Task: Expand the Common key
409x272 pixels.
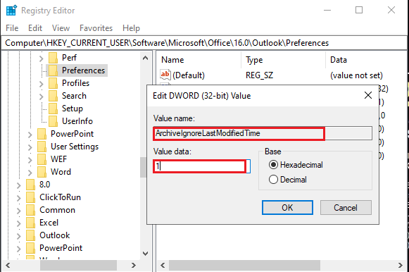Action: pos(19,211)
